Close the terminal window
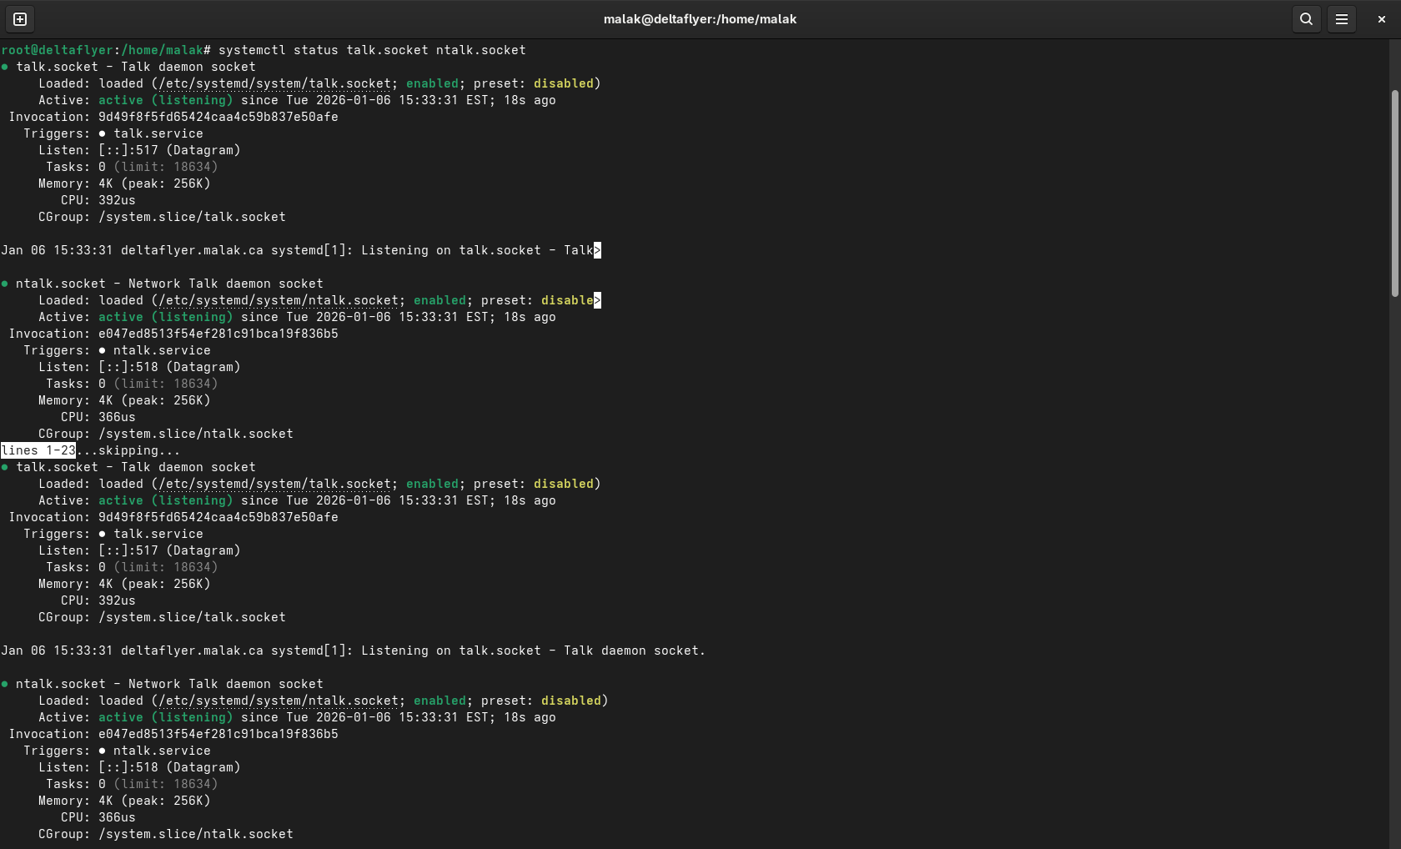This screenshot has height=849, width=1401. [1381, 19]
